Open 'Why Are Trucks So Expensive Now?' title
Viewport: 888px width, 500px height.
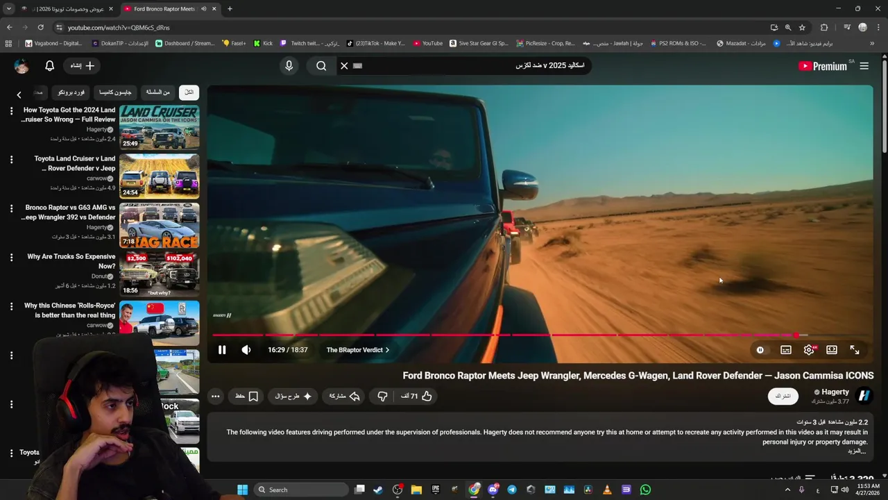coord(71,261)
